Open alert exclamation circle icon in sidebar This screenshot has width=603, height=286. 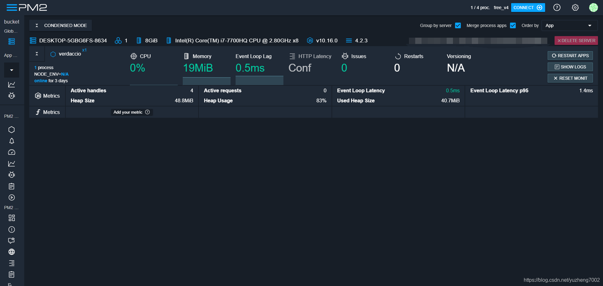[x=12, y=229]
